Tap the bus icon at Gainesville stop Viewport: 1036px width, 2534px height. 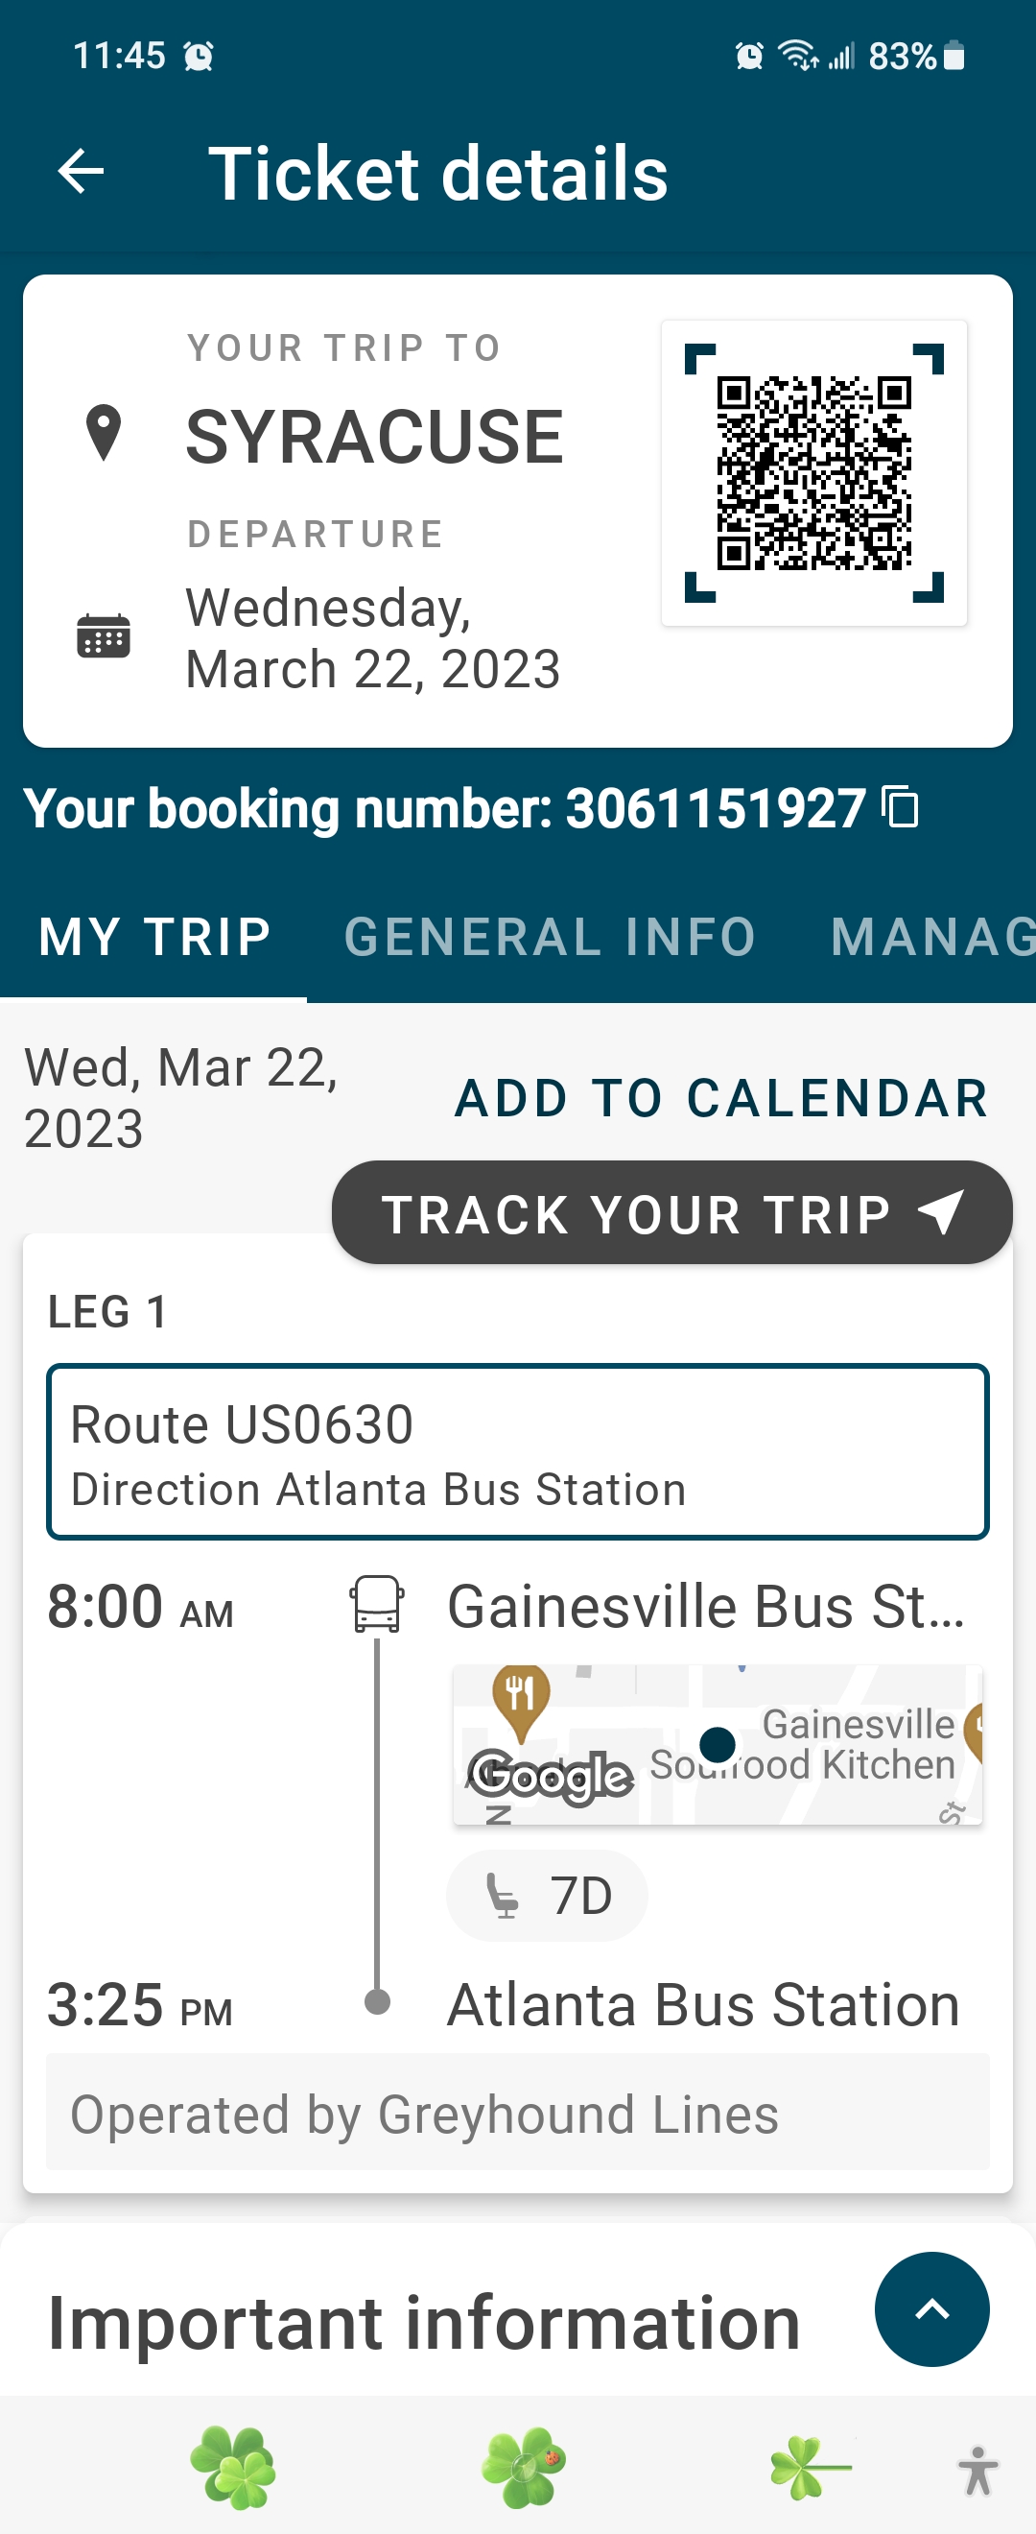(x=376, y=1605)
